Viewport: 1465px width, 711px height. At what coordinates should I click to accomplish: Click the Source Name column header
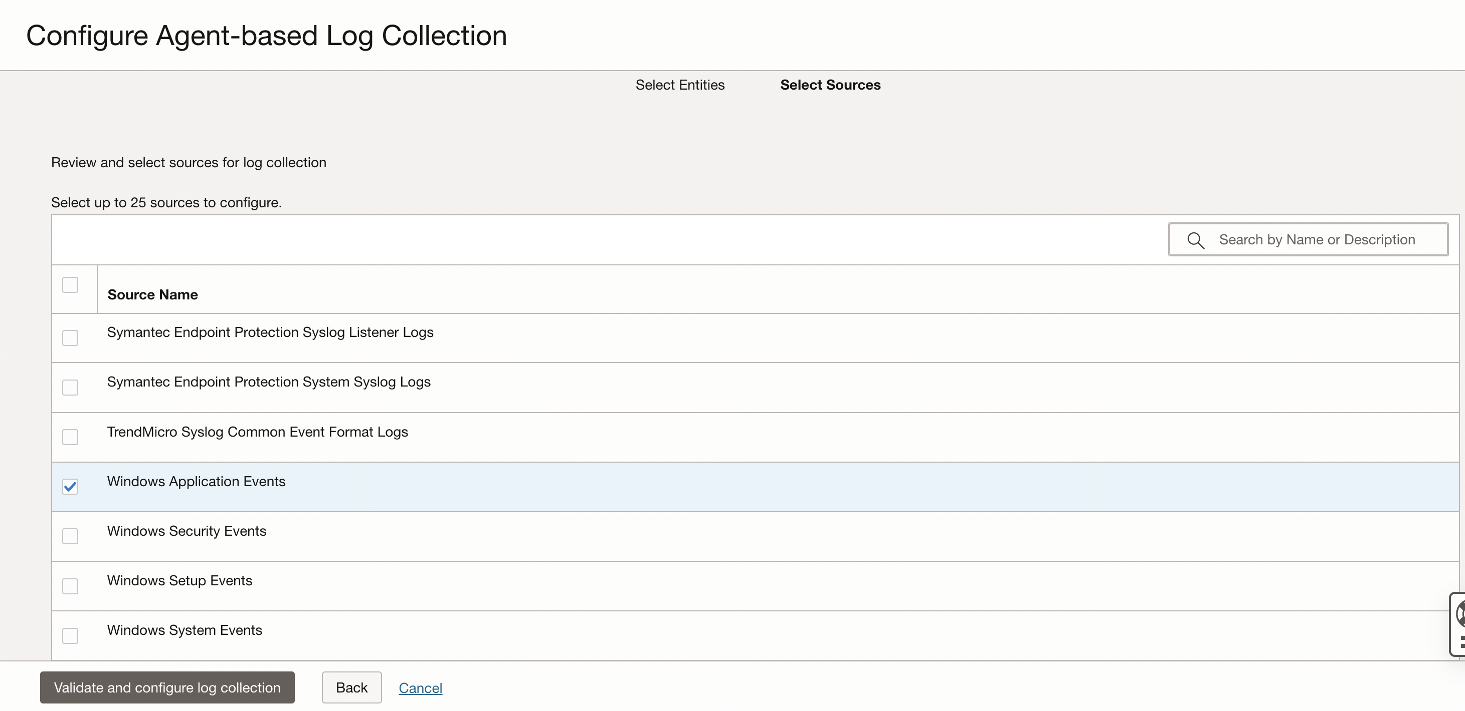tap(152, 294)
